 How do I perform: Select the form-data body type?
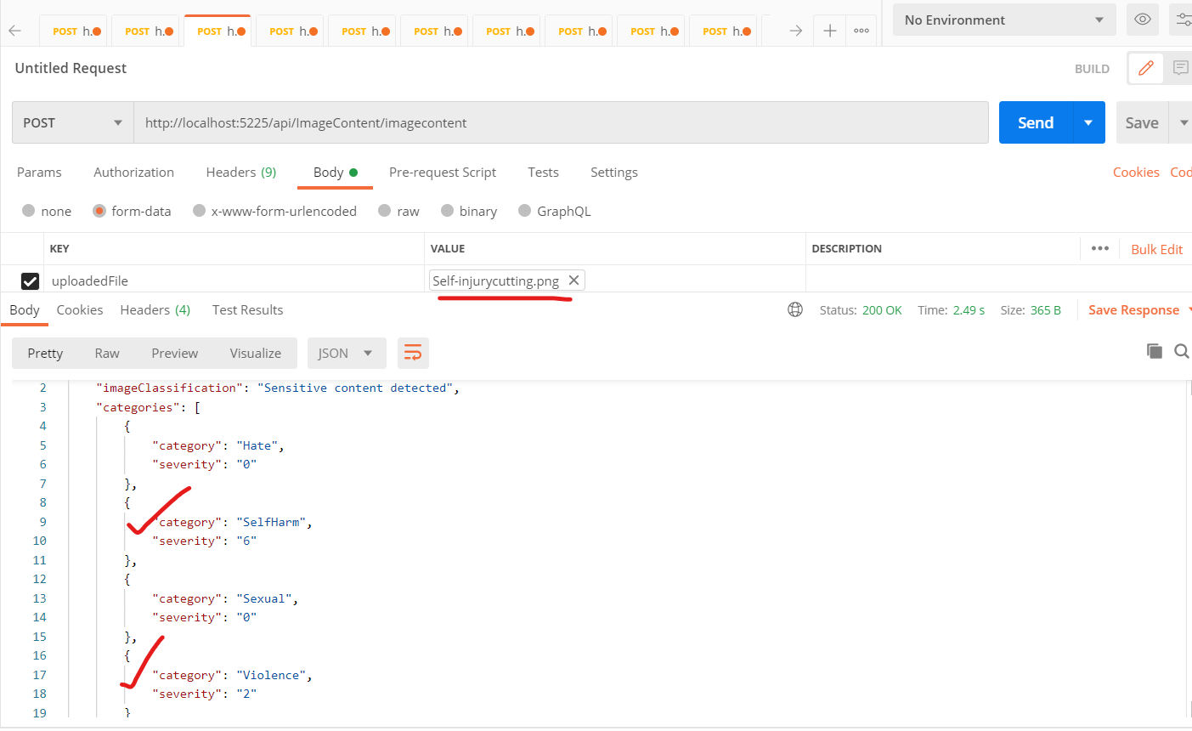tap(99, 211)
